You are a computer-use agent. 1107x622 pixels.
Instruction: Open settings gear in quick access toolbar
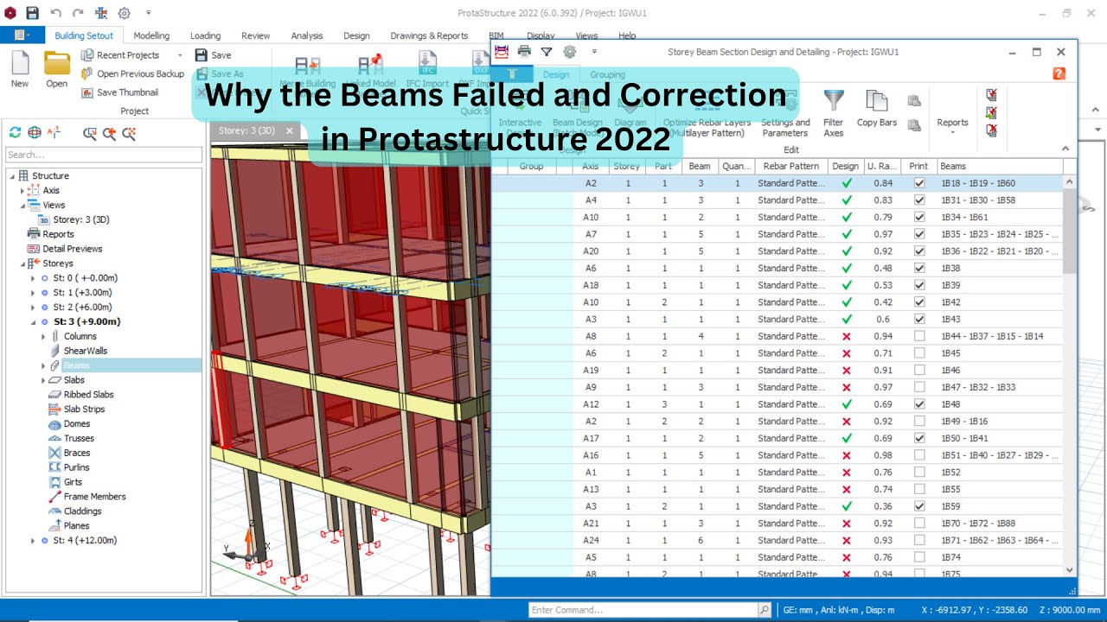(124, 13)
